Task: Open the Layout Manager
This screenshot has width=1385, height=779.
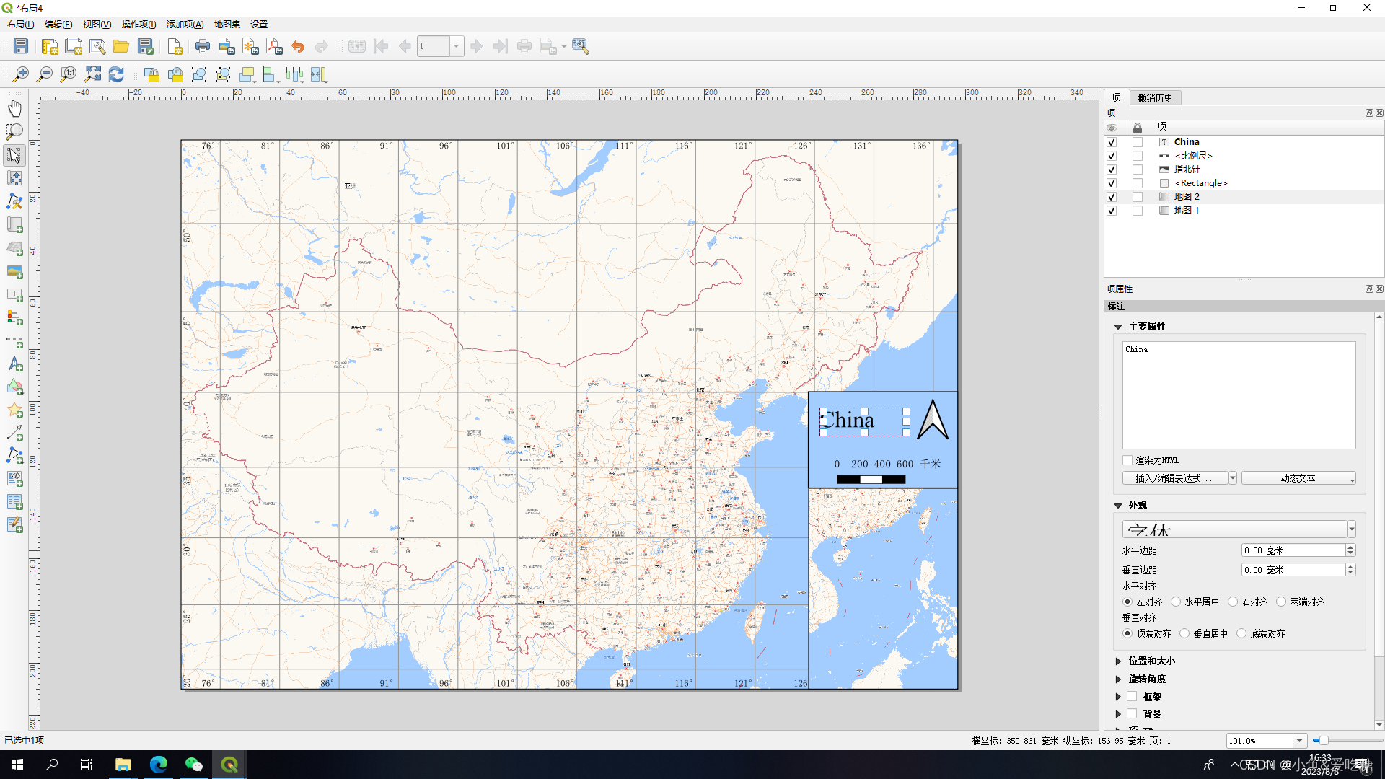Action: pos(97,47)
